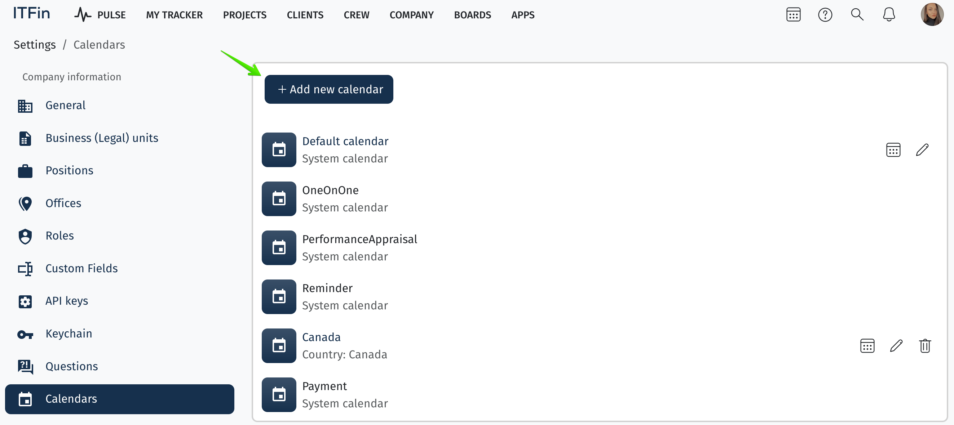Viewport: 954px width, 425px height.
Task: Open the PULSE section
Action: tap(100, 15)
